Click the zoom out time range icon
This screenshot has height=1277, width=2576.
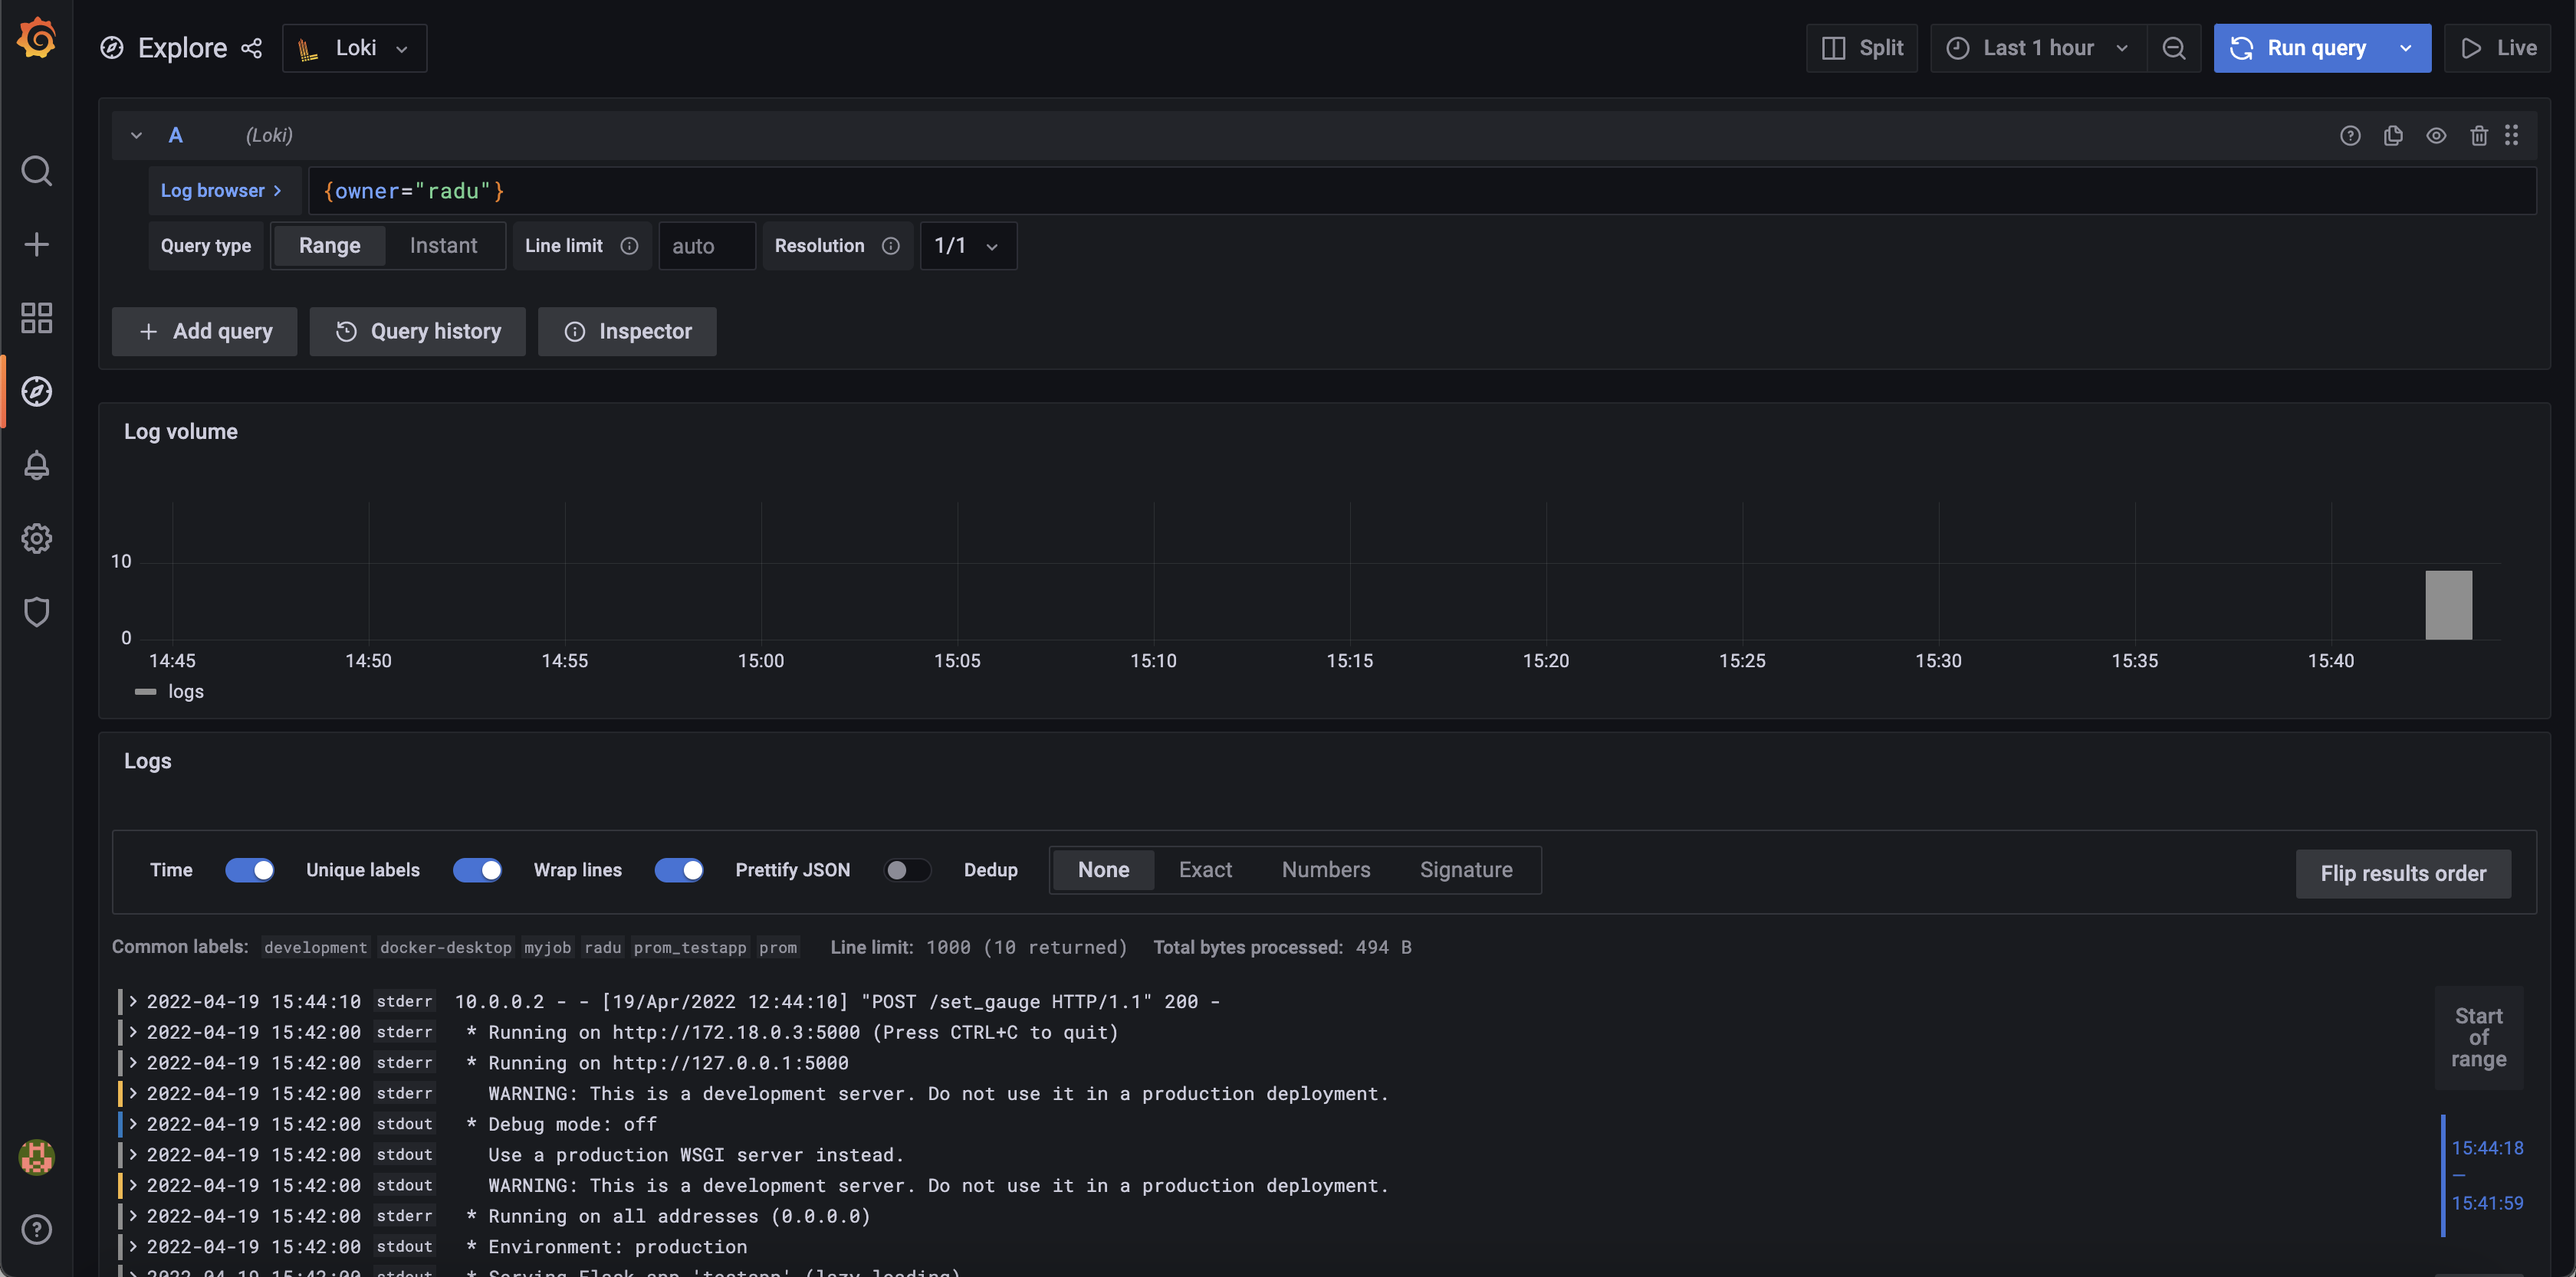[x=2173, y=48]
